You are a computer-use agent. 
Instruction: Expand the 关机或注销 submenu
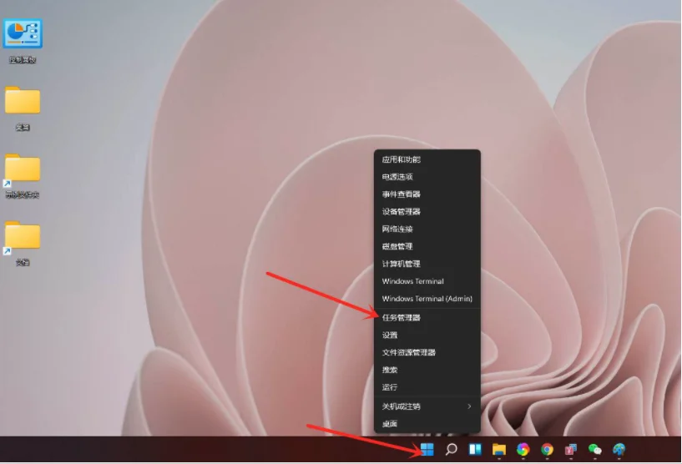tap(427, 406)
